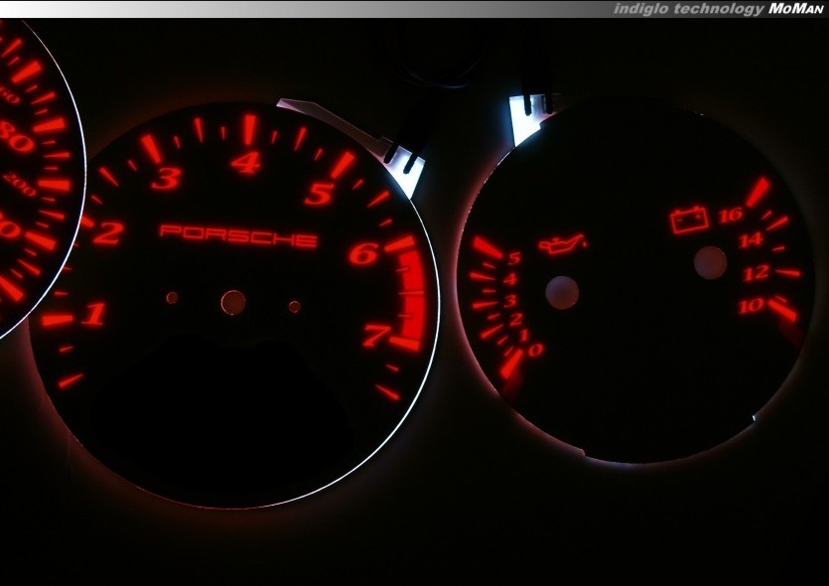829x586 pixels.
Task: Click the small hole left of the tachometer hub
Action: pyautogui.click(x=172, y=297)
